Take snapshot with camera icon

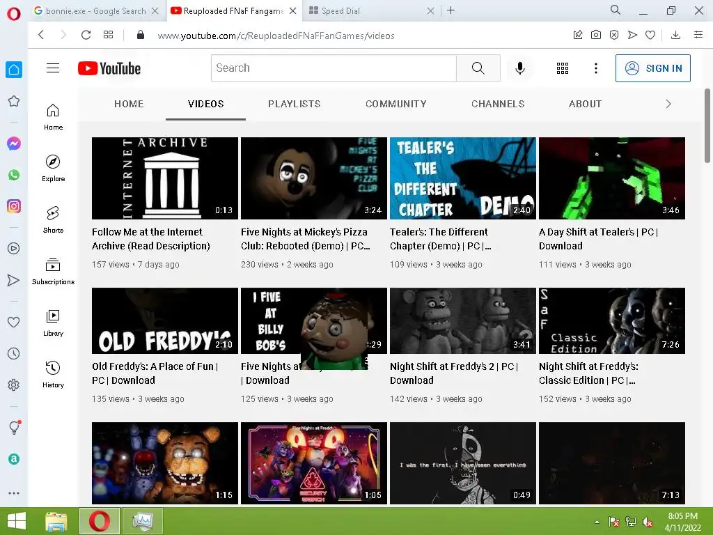click(596, 35)
